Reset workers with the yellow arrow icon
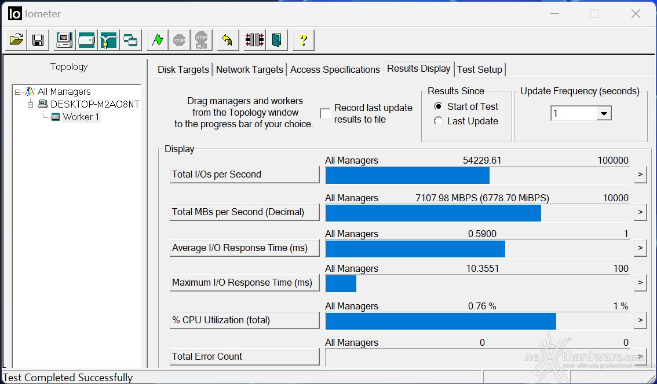The image size is (657, 384). point(228,40)
